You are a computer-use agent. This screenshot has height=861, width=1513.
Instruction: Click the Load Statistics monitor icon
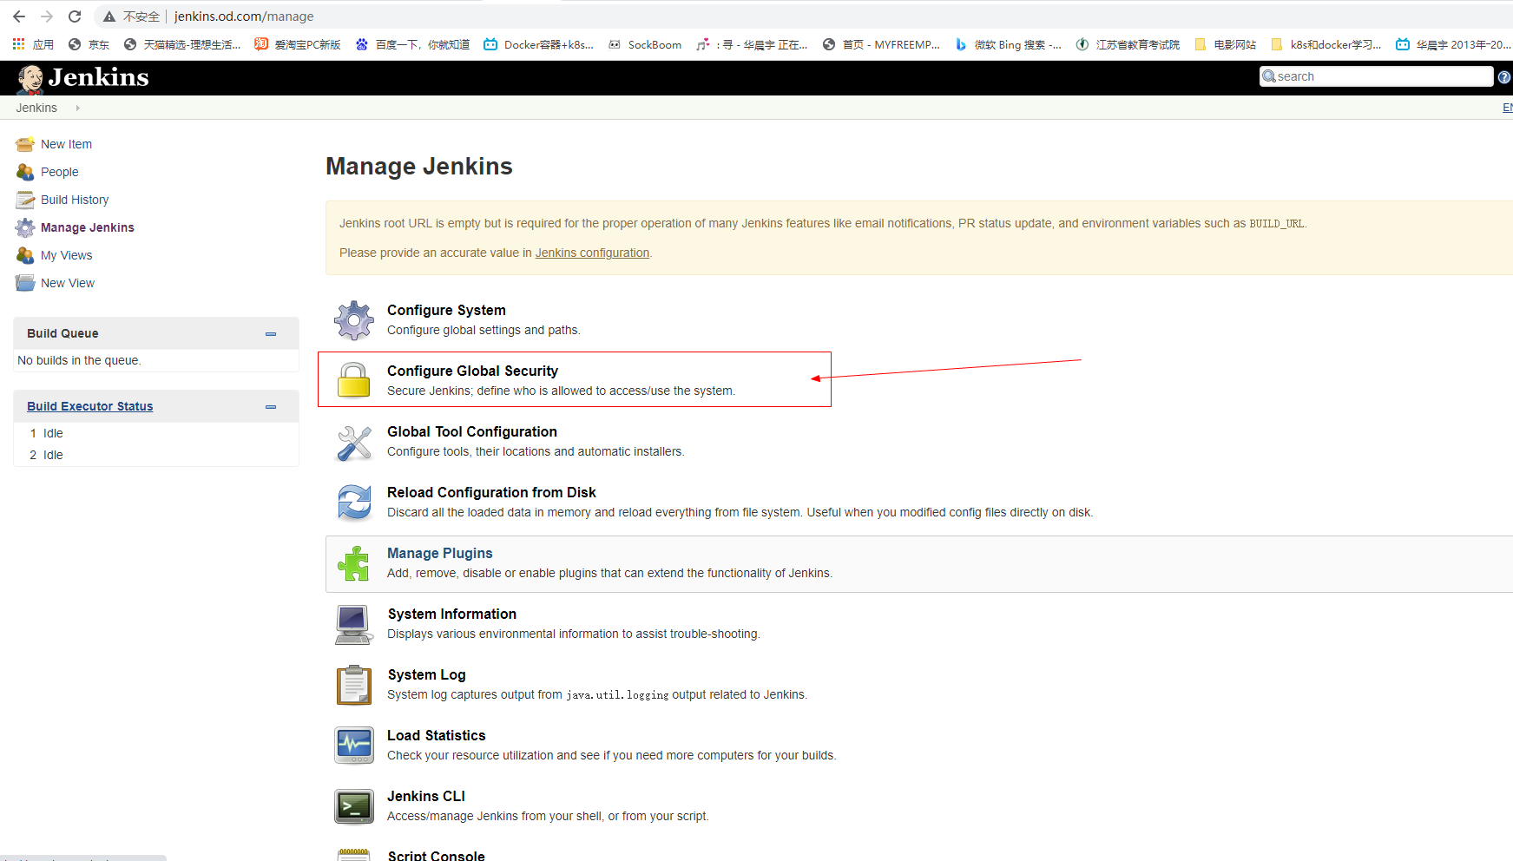354,746
